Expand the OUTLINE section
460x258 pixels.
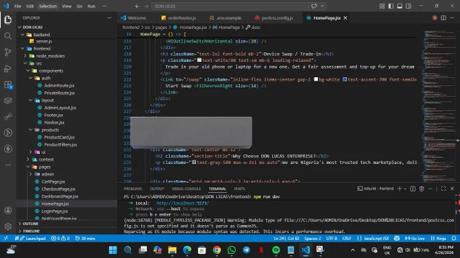click(30, 224)
